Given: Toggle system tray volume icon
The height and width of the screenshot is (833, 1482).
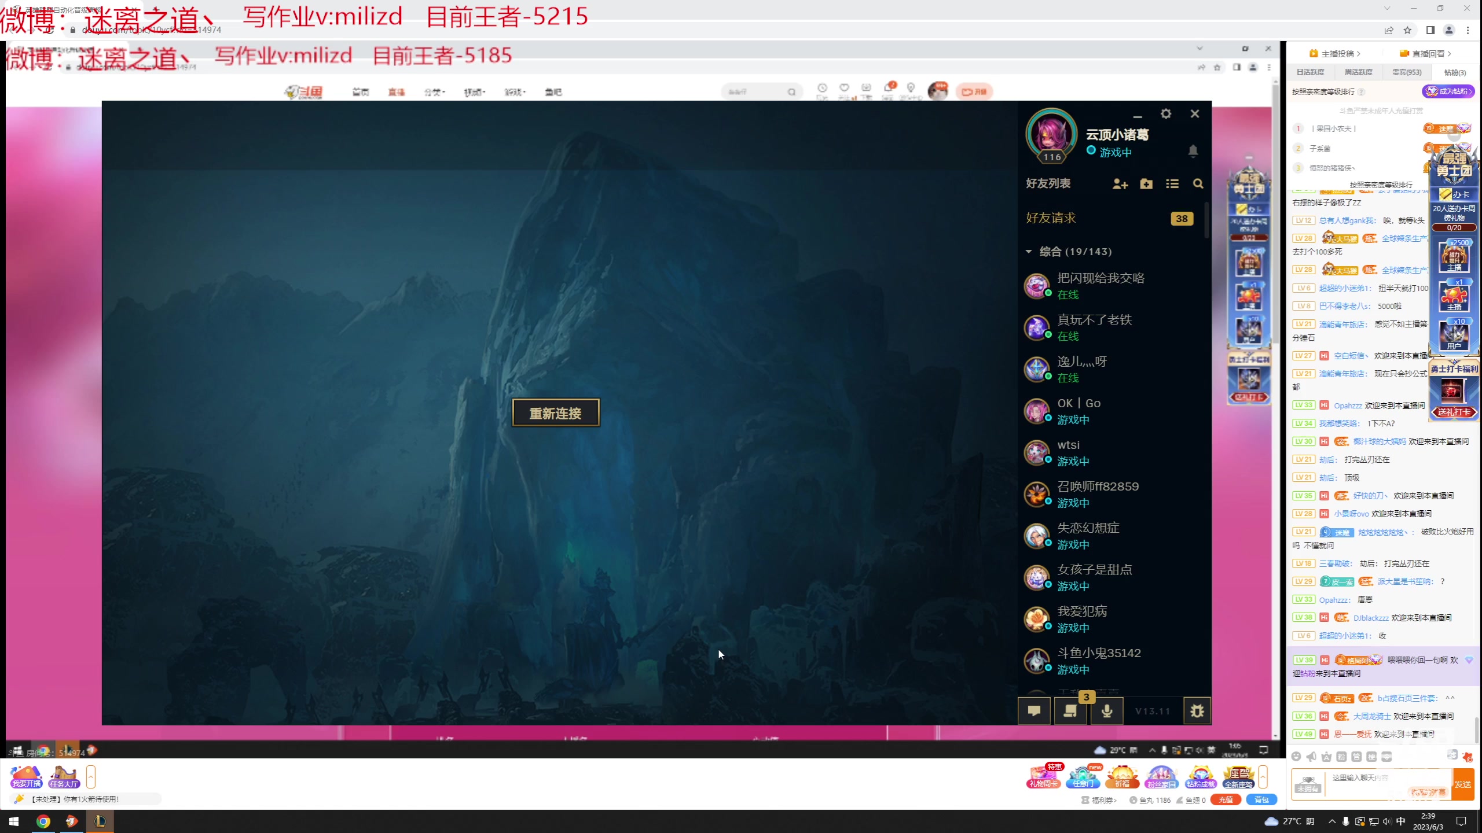Looking at the screenshot, I should [1386, 821].
